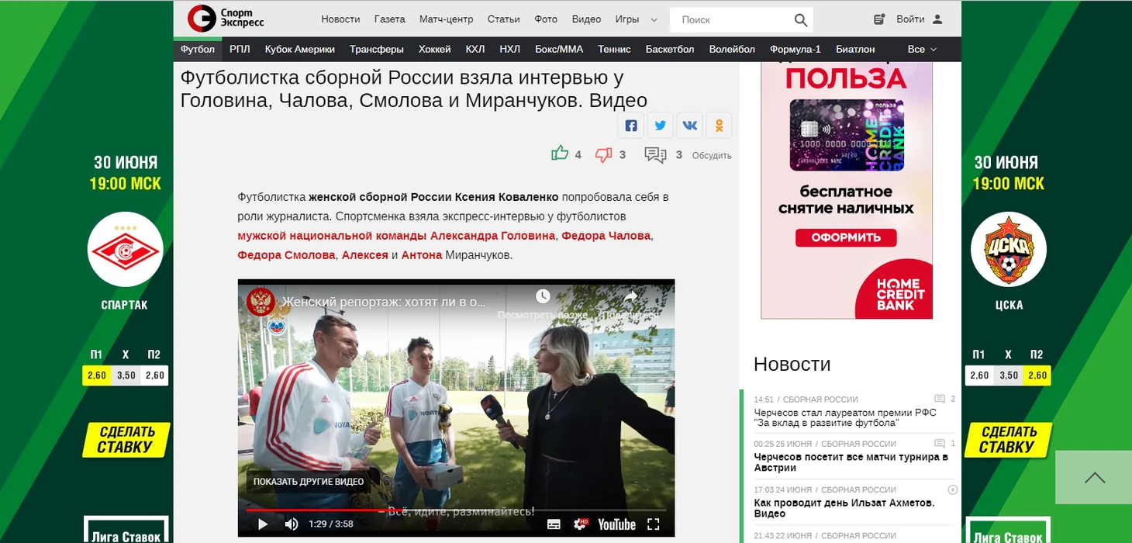Viewport: 1132px width, 543px height.
Task: Switch to Кубок Америки tab
Action: pos(300,49)
